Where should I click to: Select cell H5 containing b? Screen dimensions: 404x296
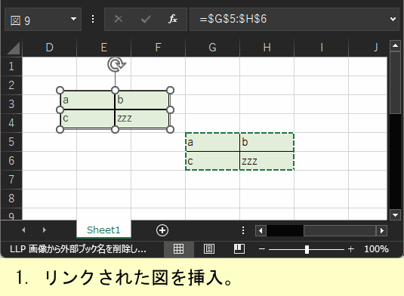267,142
